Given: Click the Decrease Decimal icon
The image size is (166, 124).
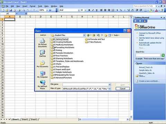Looking at the screenshot, I should tap(132, 10).
